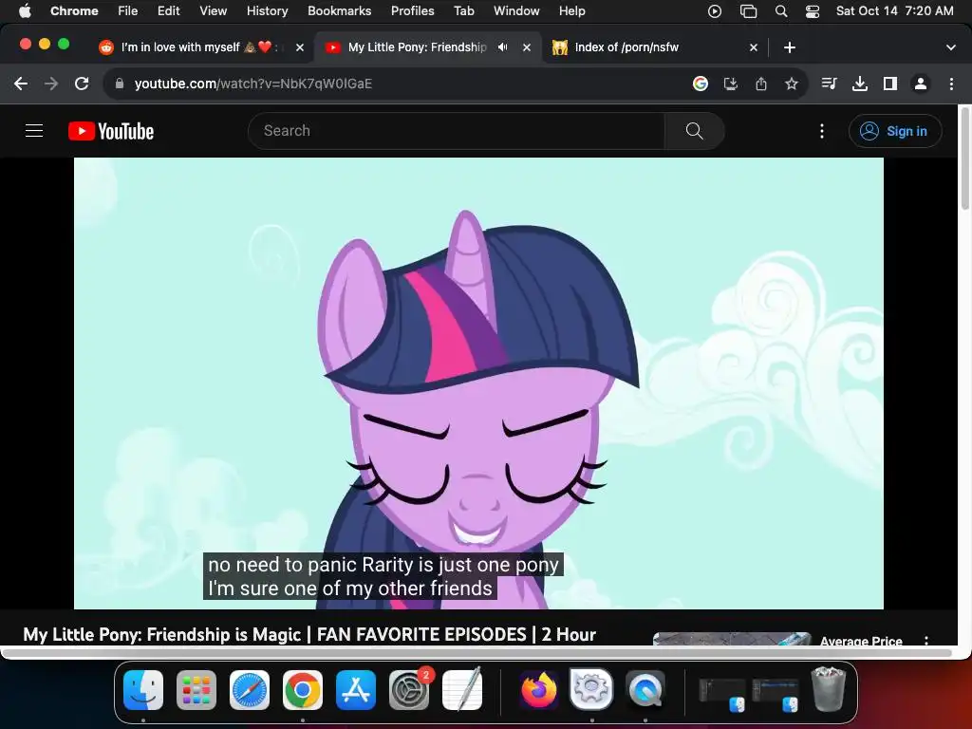Open Finder from the Dock
972x729 pixels.
[143, 690]
